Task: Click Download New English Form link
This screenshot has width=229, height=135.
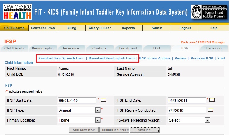Action: [112, 58]
